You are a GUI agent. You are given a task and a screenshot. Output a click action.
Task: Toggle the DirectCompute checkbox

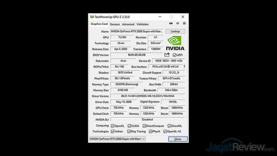pos(144,126)
